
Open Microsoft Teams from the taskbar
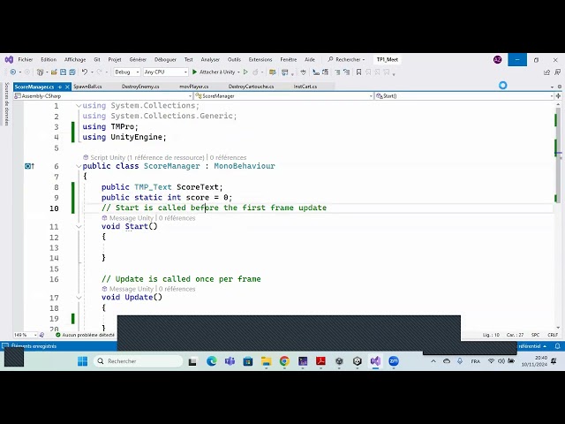230,361
